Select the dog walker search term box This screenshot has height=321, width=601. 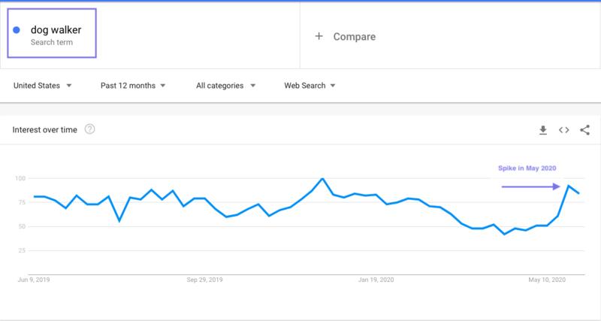[53, 34]
